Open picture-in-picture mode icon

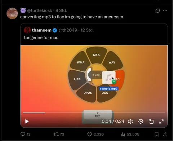151,122
